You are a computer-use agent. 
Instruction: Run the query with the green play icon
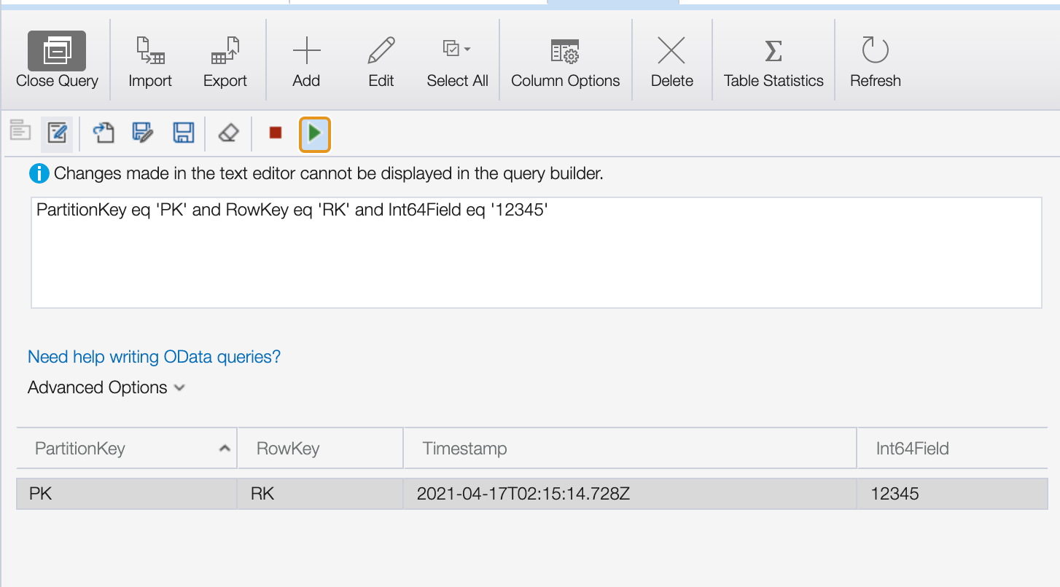314,133
